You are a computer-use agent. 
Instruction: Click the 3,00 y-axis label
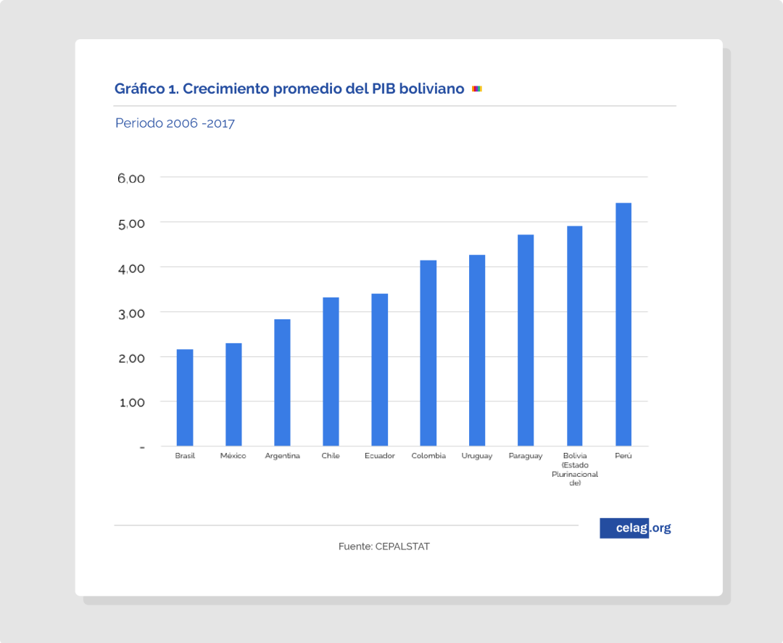[x=131, y=313]
